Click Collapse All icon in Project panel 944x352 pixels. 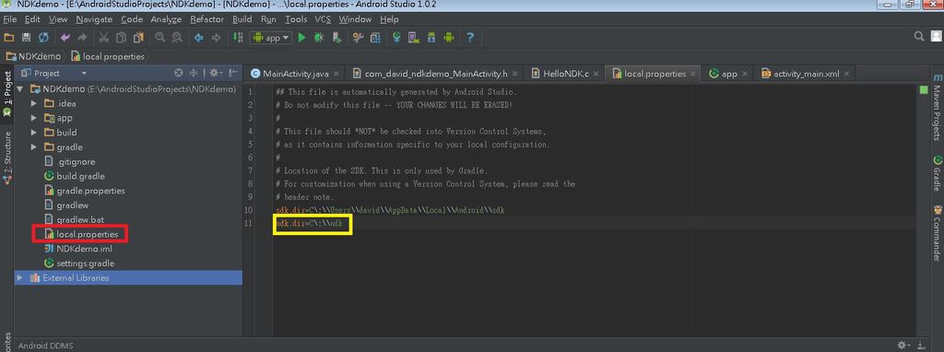(194, 73)
